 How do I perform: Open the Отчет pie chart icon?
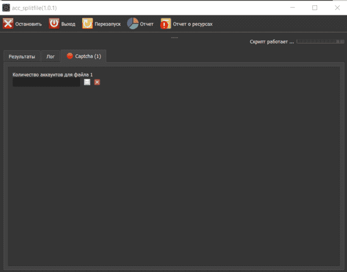133,24
